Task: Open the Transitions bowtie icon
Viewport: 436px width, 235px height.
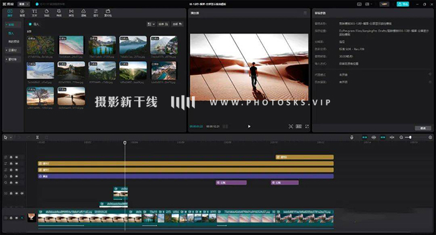Action: pos(71,13)
